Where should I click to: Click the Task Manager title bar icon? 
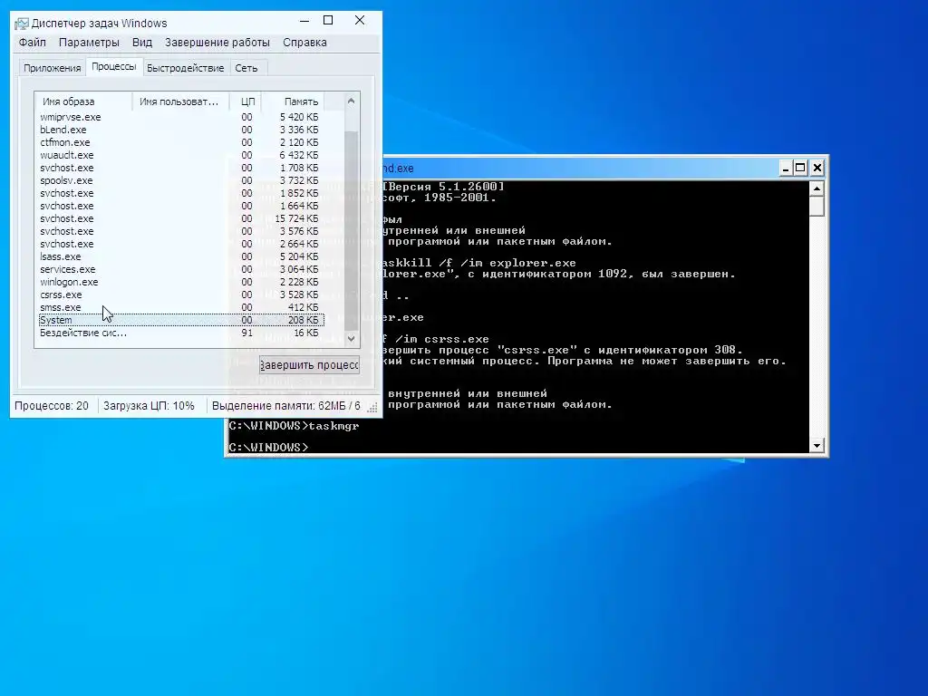coord(22,23)
